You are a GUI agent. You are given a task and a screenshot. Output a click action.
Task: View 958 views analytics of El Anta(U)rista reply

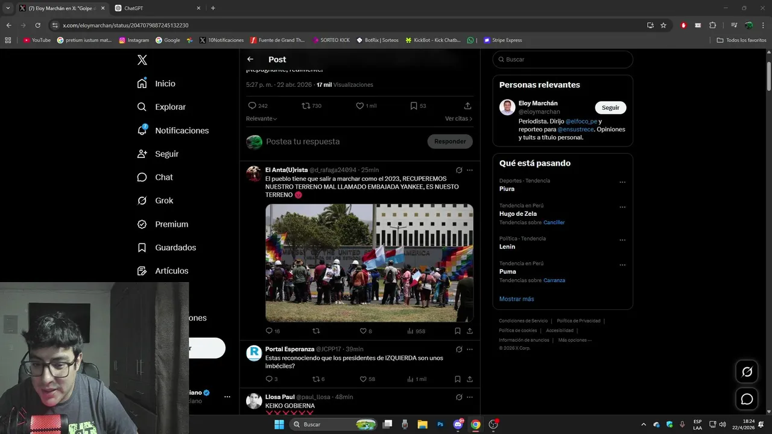click(416, 331)
